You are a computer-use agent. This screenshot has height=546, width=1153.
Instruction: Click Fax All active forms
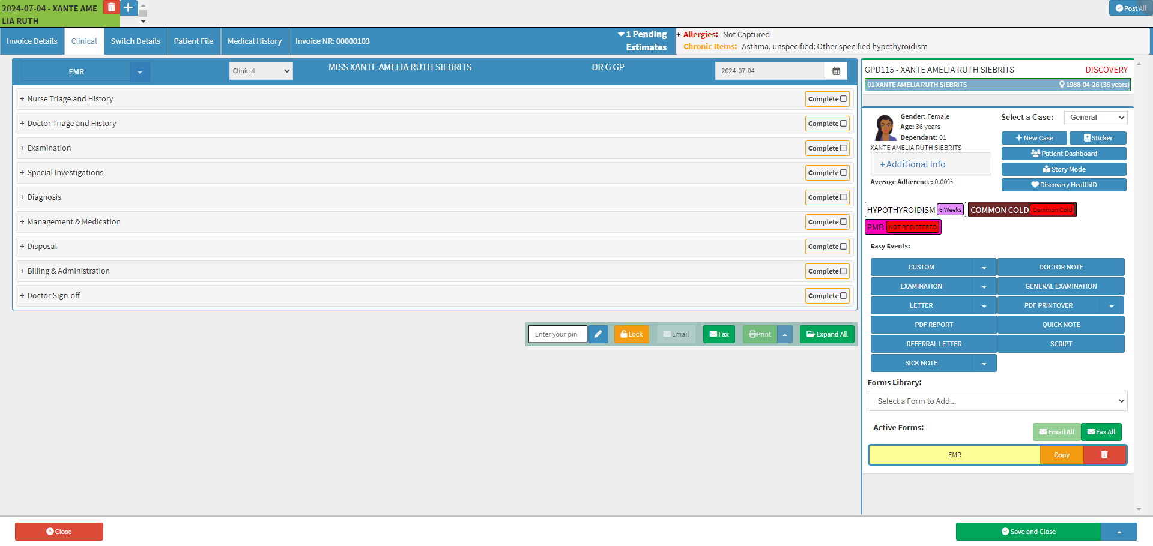[x=1101, y=432]
